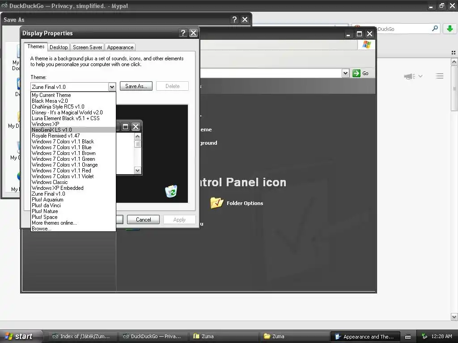Click the megaphone icon in browser page

click(x=410, y=76)
